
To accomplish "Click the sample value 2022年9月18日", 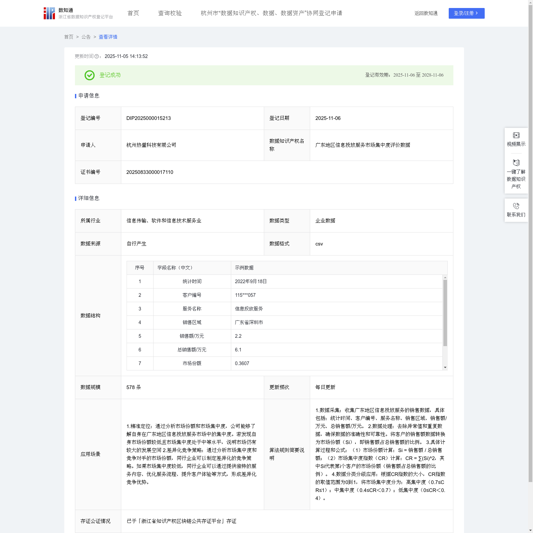I will 251,281.
